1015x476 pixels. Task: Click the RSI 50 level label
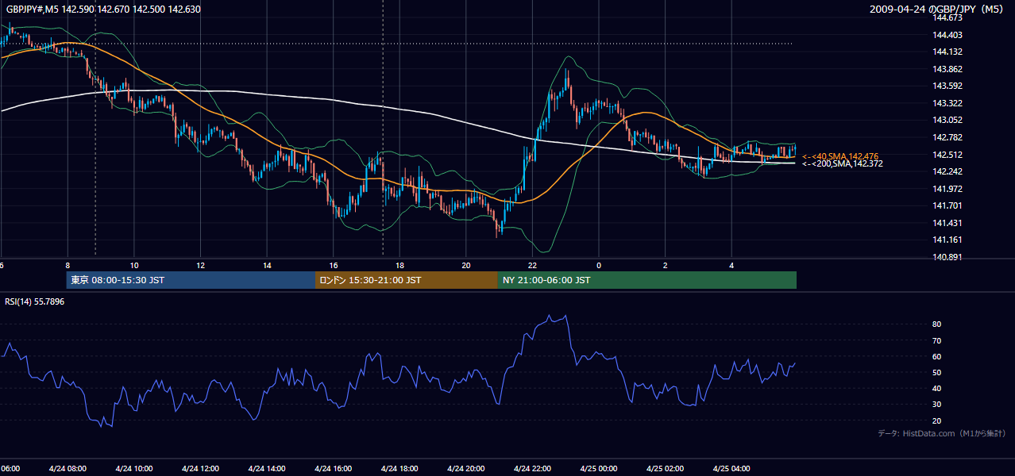click(936, 372)
